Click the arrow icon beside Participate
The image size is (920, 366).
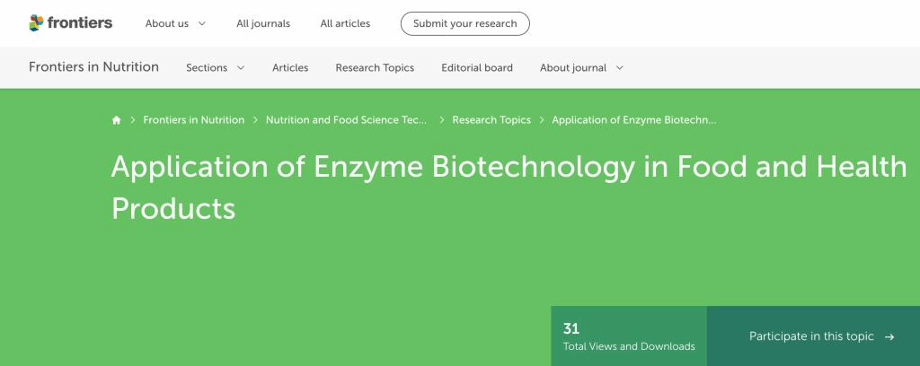(889, 337)
